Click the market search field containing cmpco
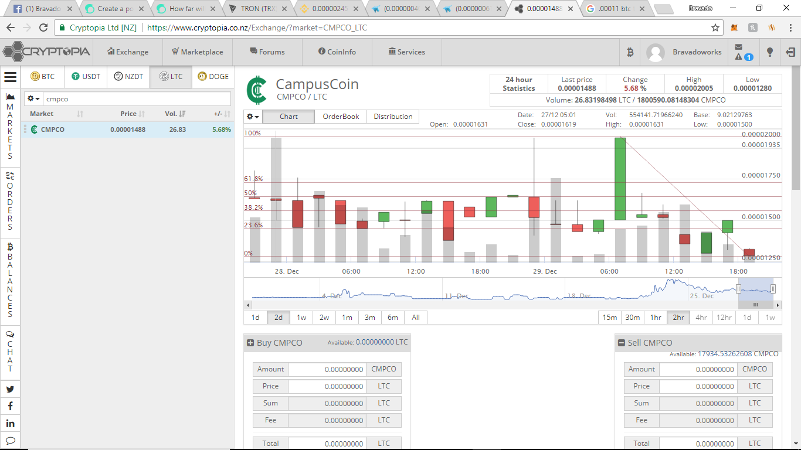This screenshot has width=801, height=450. 137,99
